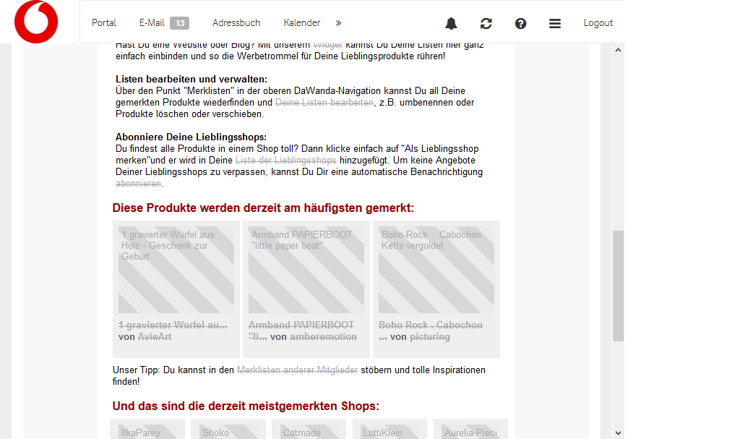Click heading 'Listen bearbeiten und verwalten:'
The image size is (740, 439).
click(192, 80)
